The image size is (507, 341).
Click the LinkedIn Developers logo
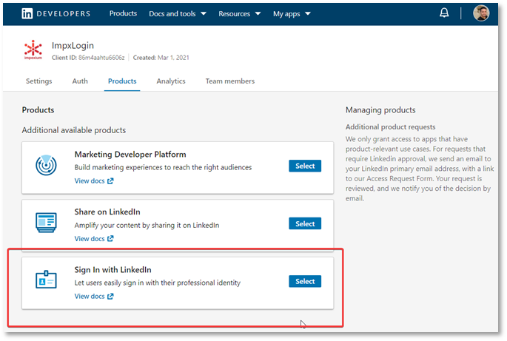point(56,13)
